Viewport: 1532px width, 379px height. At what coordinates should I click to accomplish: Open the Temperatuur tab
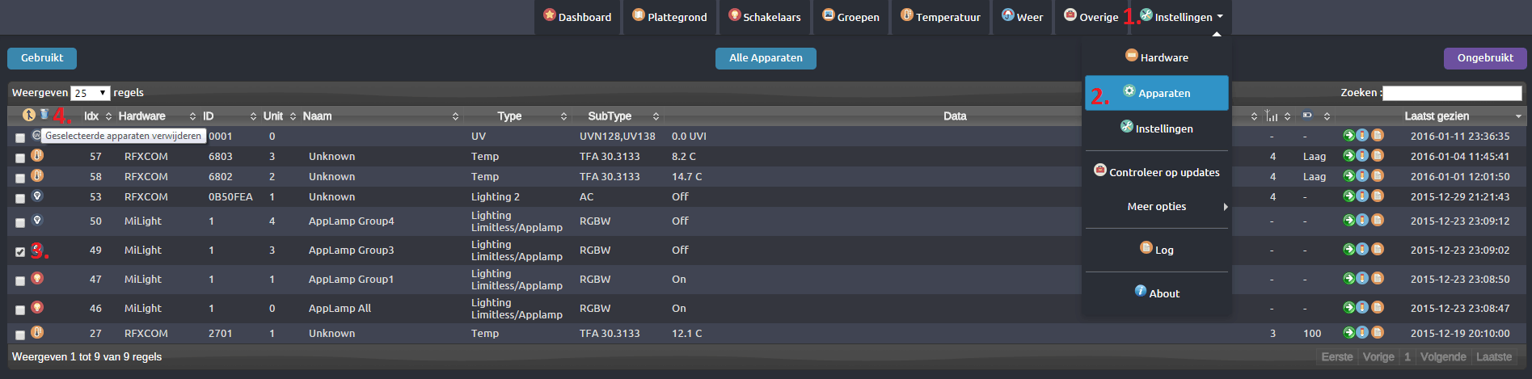pyautogui.click(x=940, y=17)
